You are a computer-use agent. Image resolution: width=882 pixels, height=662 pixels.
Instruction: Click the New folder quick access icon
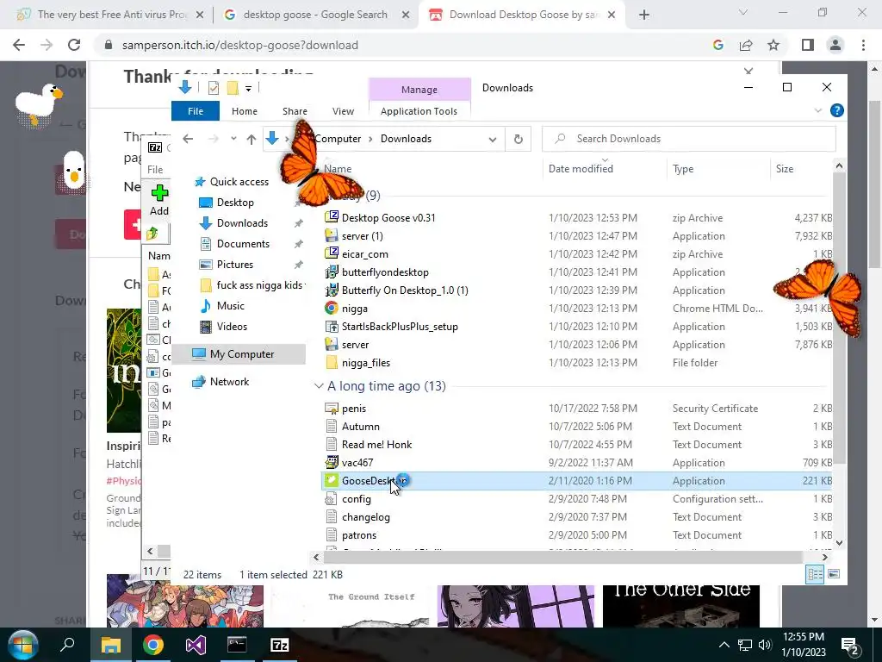pyautogui.click(x=233, y=88)
